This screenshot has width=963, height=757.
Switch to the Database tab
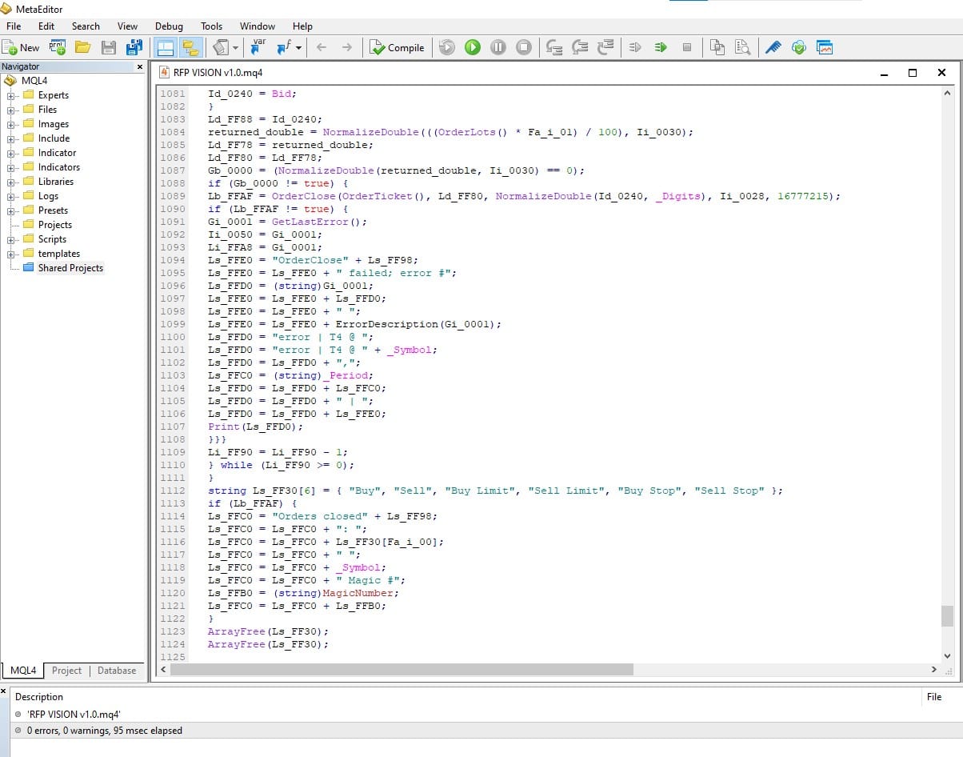click(x=117, y=671)
